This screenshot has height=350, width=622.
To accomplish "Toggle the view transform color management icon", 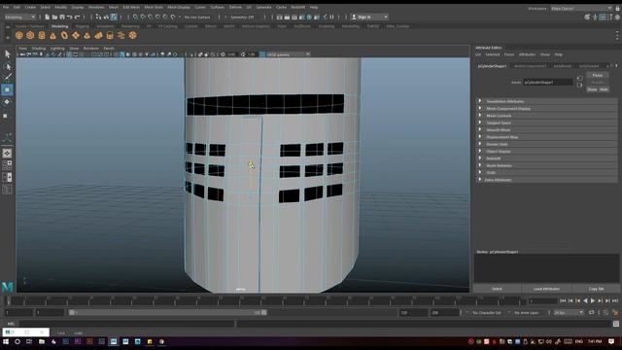I will [262, 54].
